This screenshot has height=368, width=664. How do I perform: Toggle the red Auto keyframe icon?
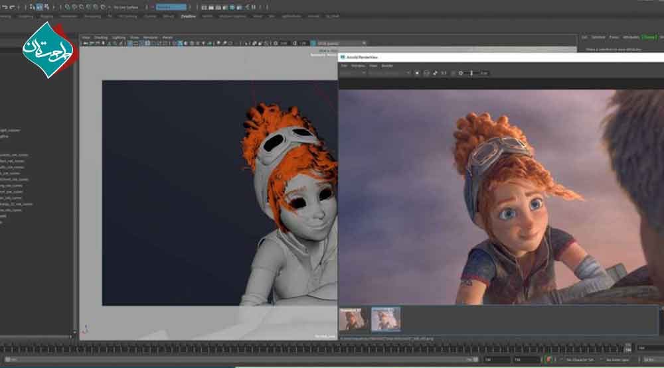tap(549, 359)
